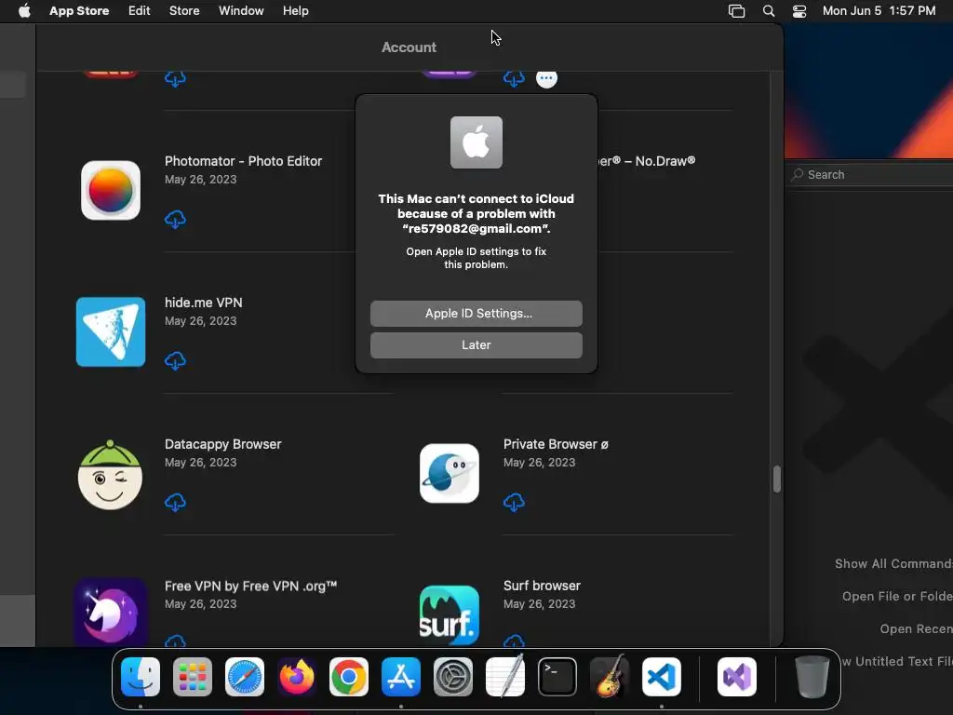
Task: Click the Datacappy Browser app icon
Action: point(110,475)
